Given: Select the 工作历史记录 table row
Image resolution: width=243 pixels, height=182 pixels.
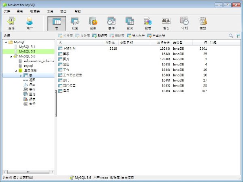Looking at the screenshot, I should click(x=149, y=75).
